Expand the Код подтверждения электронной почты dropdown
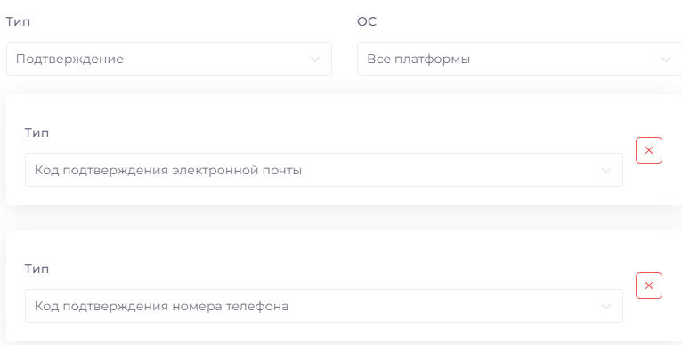This screenshot has width=682, height=345. pos(323,170)
